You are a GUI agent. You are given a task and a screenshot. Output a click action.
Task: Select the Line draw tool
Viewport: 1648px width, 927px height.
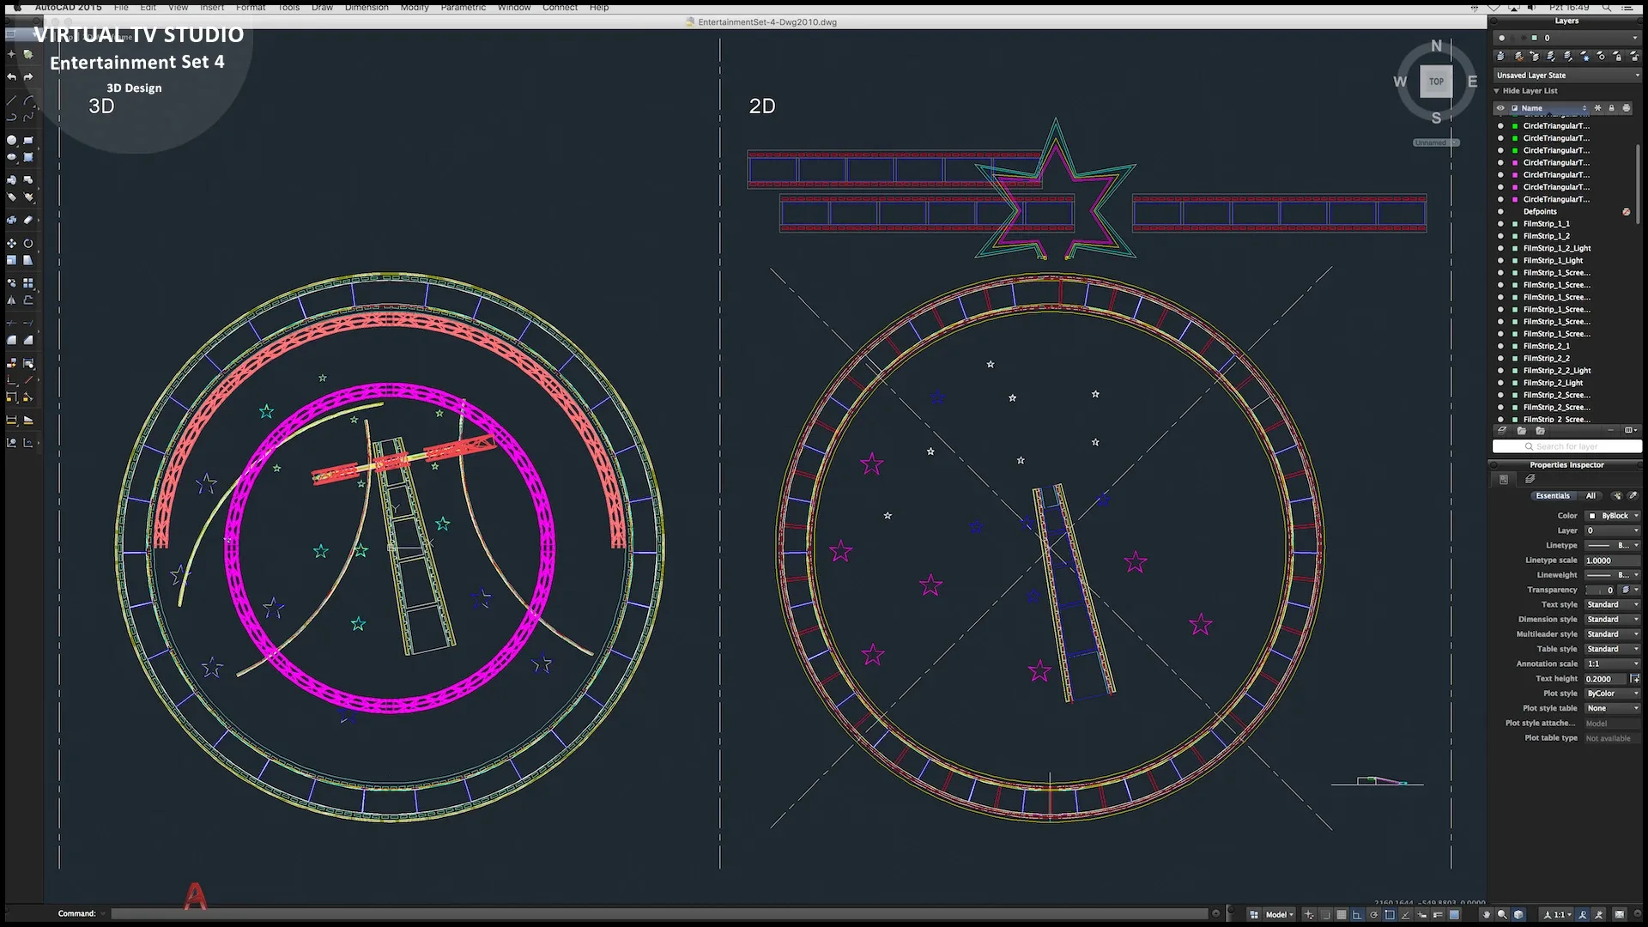click(x=11, y=101)
